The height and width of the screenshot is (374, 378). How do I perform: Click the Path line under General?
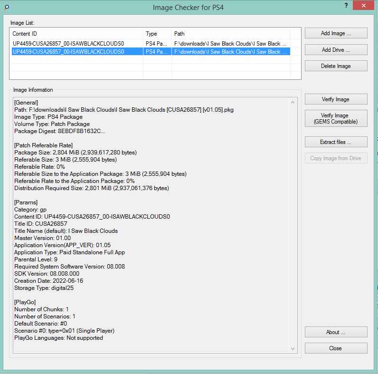point(124,110)
